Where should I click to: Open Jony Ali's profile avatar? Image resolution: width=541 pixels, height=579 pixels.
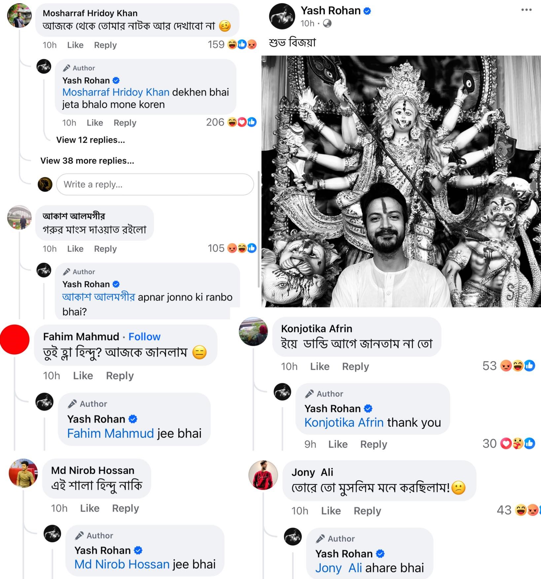tap(263, 475)
